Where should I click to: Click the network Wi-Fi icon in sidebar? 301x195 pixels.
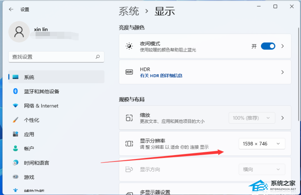coord(15,106)
